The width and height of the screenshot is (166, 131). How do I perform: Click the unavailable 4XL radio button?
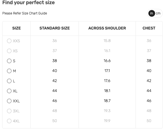pyautogui.click(x=9, y=121)
